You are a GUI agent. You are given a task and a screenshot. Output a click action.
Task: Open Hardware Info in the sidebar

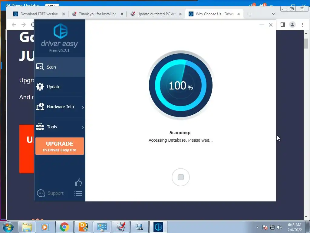coord(60,107)
